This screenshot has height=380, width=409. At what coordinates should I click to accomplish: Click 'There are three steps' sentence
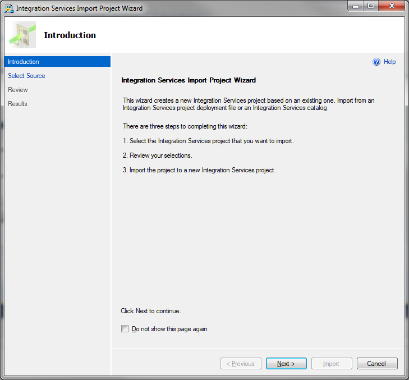[x=185, y=126]
